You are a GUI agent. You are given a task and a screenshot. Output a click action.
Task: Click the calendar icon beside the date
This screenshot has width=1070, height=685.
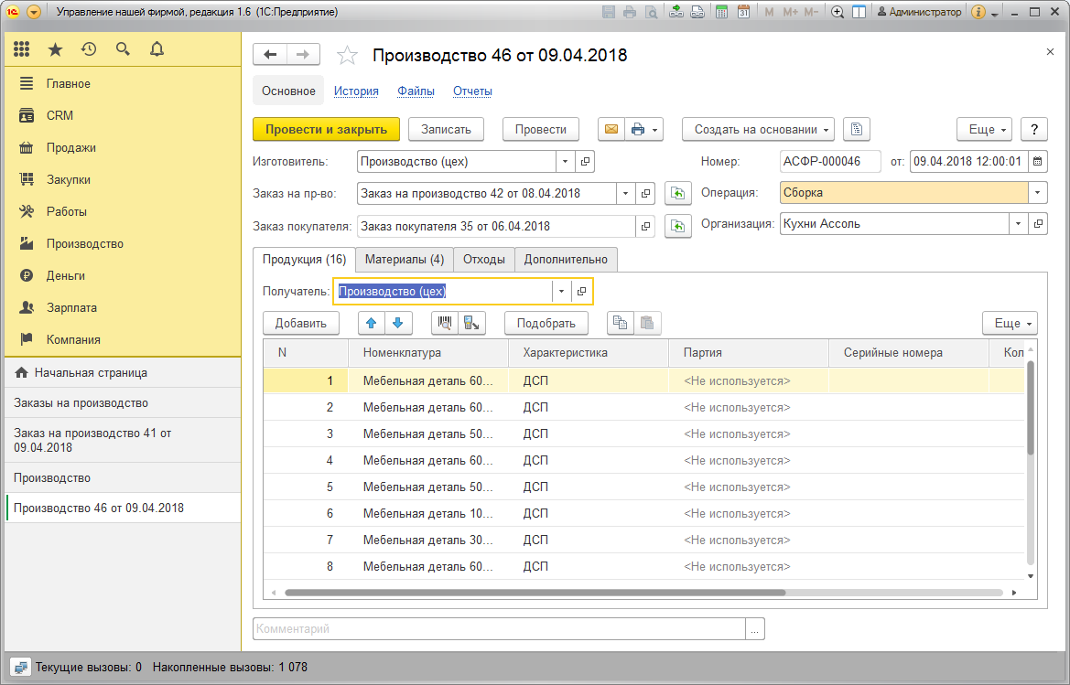tap(1037, 162)
